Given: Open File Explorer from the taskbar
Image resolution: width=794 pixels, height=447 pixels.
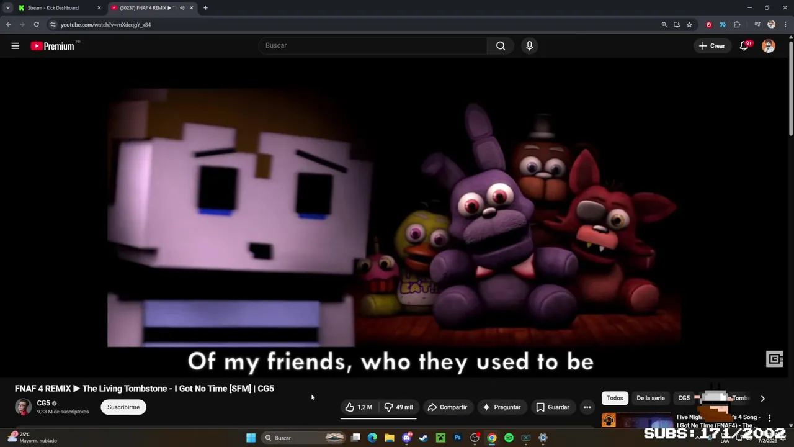Looking at the screenshot, I should tap(390, 438).
